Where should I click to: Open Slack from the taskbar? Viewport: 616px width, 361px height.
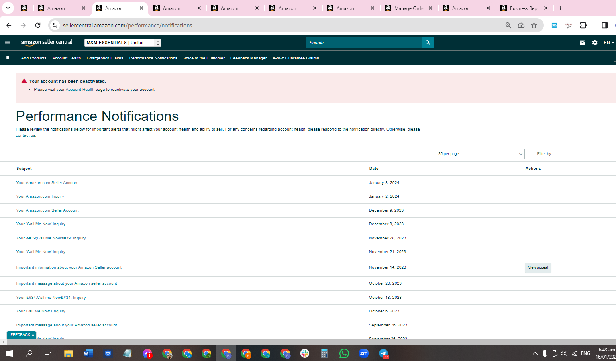[305, 353]
